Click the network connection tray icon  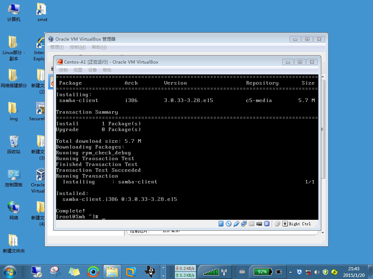pos(308,272)
